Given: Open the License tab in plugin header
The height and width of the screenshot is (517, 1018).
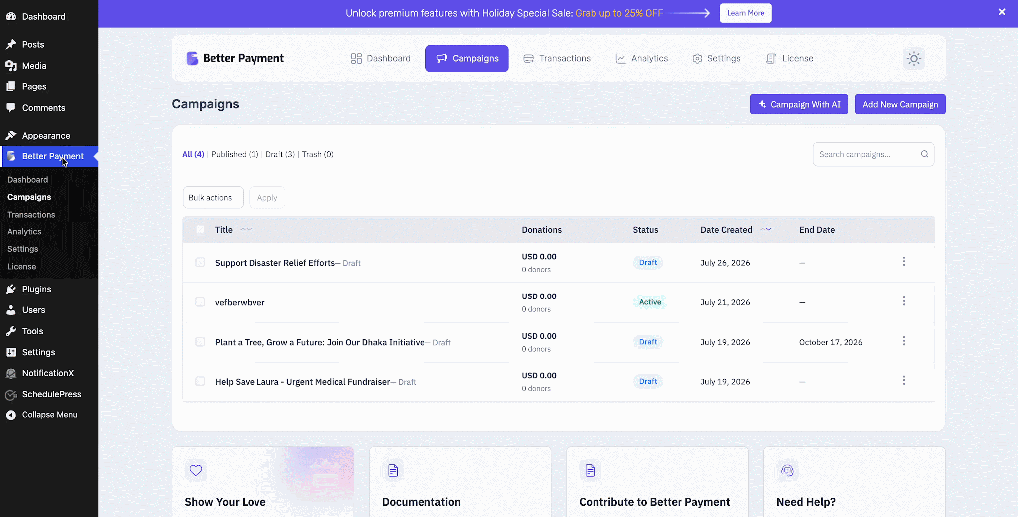Looking at the screenshot, I should click(790, 58).
